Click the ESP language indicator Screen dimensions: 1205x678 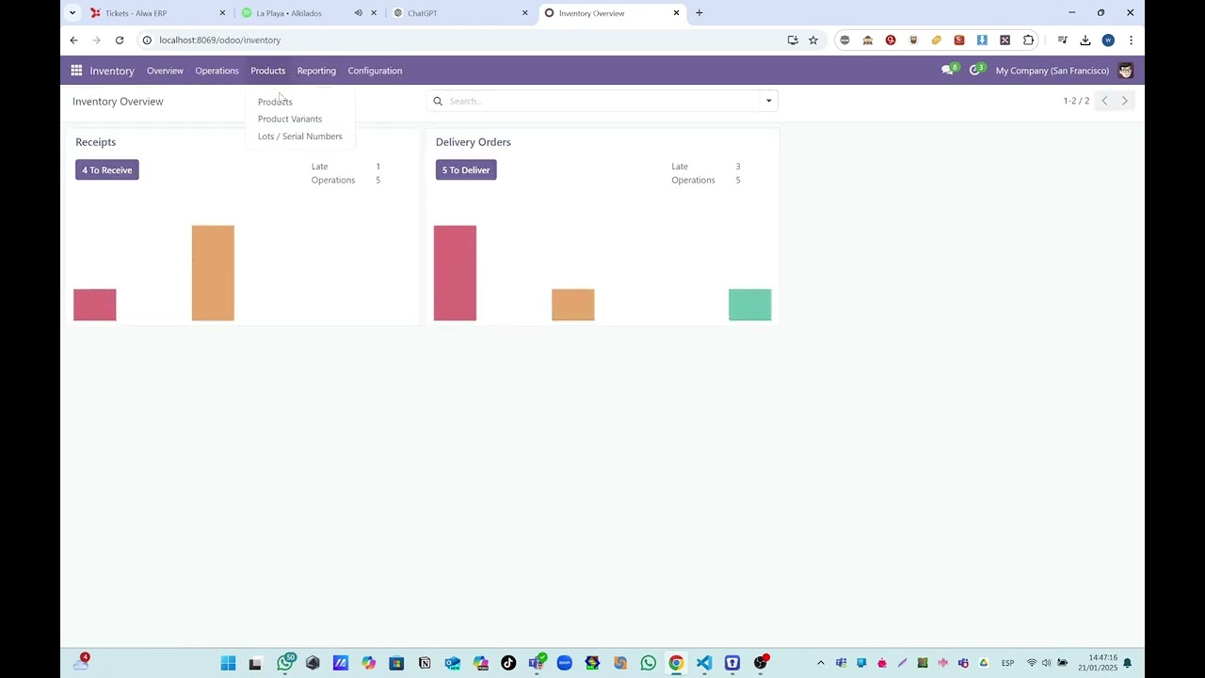[1007, 663]
